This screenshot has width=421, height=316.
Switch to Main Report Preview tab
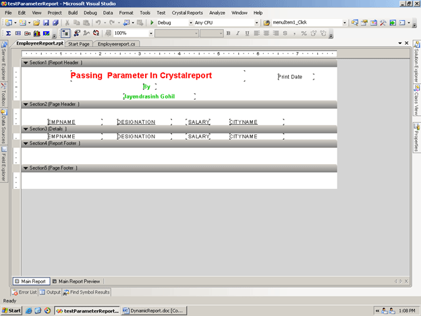pyautogui.click(x=76, y=282)
